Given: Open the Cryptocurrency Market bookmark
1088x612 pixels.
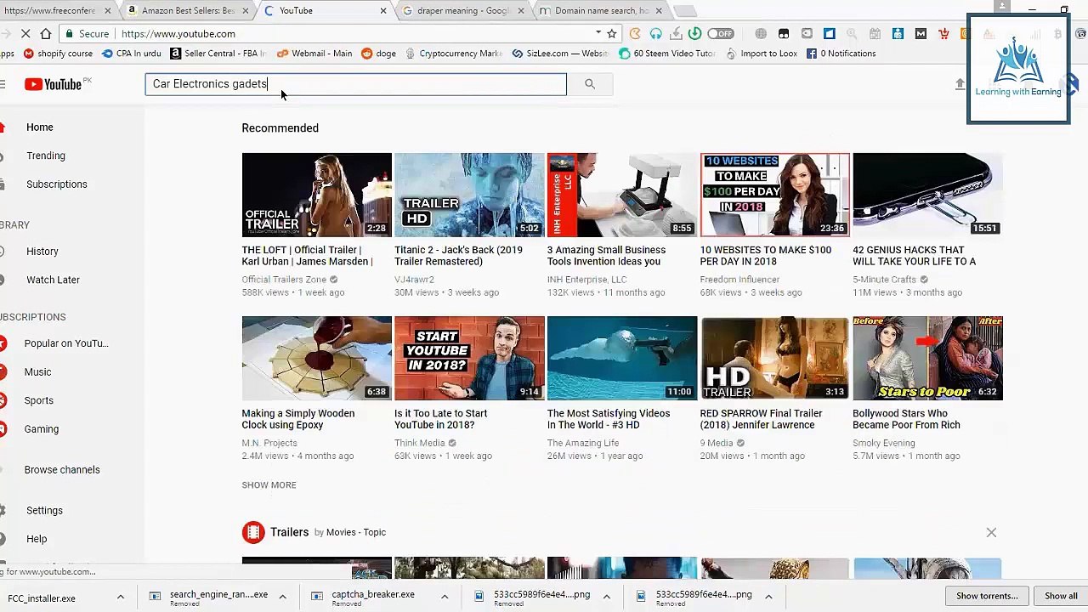Looking at the screenshot, I should click(454, 54).
